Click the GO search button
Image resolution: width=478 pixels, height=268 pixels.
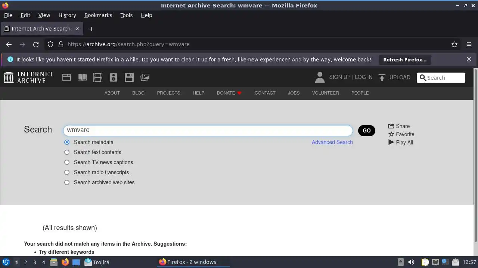point(367,131)
